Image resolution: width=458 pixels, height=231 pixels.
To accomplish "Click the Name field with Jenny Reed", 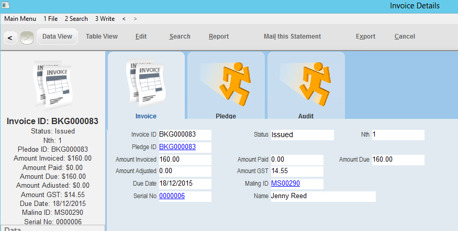I will pos(323,197).
